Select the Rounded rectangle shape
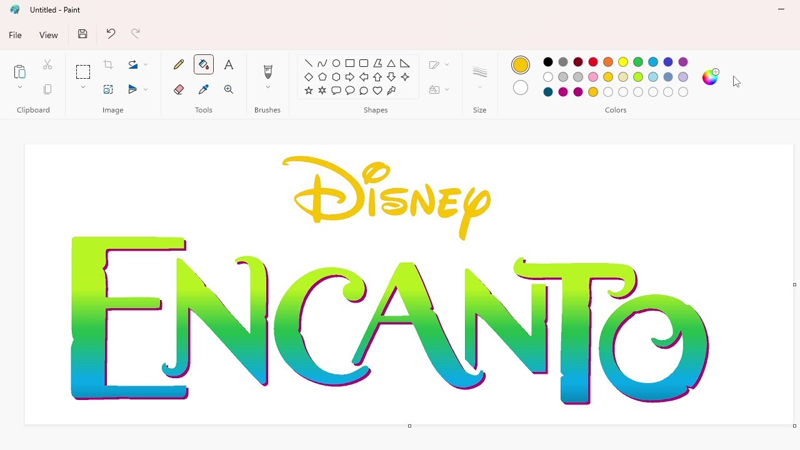 [x=364, y=63]
